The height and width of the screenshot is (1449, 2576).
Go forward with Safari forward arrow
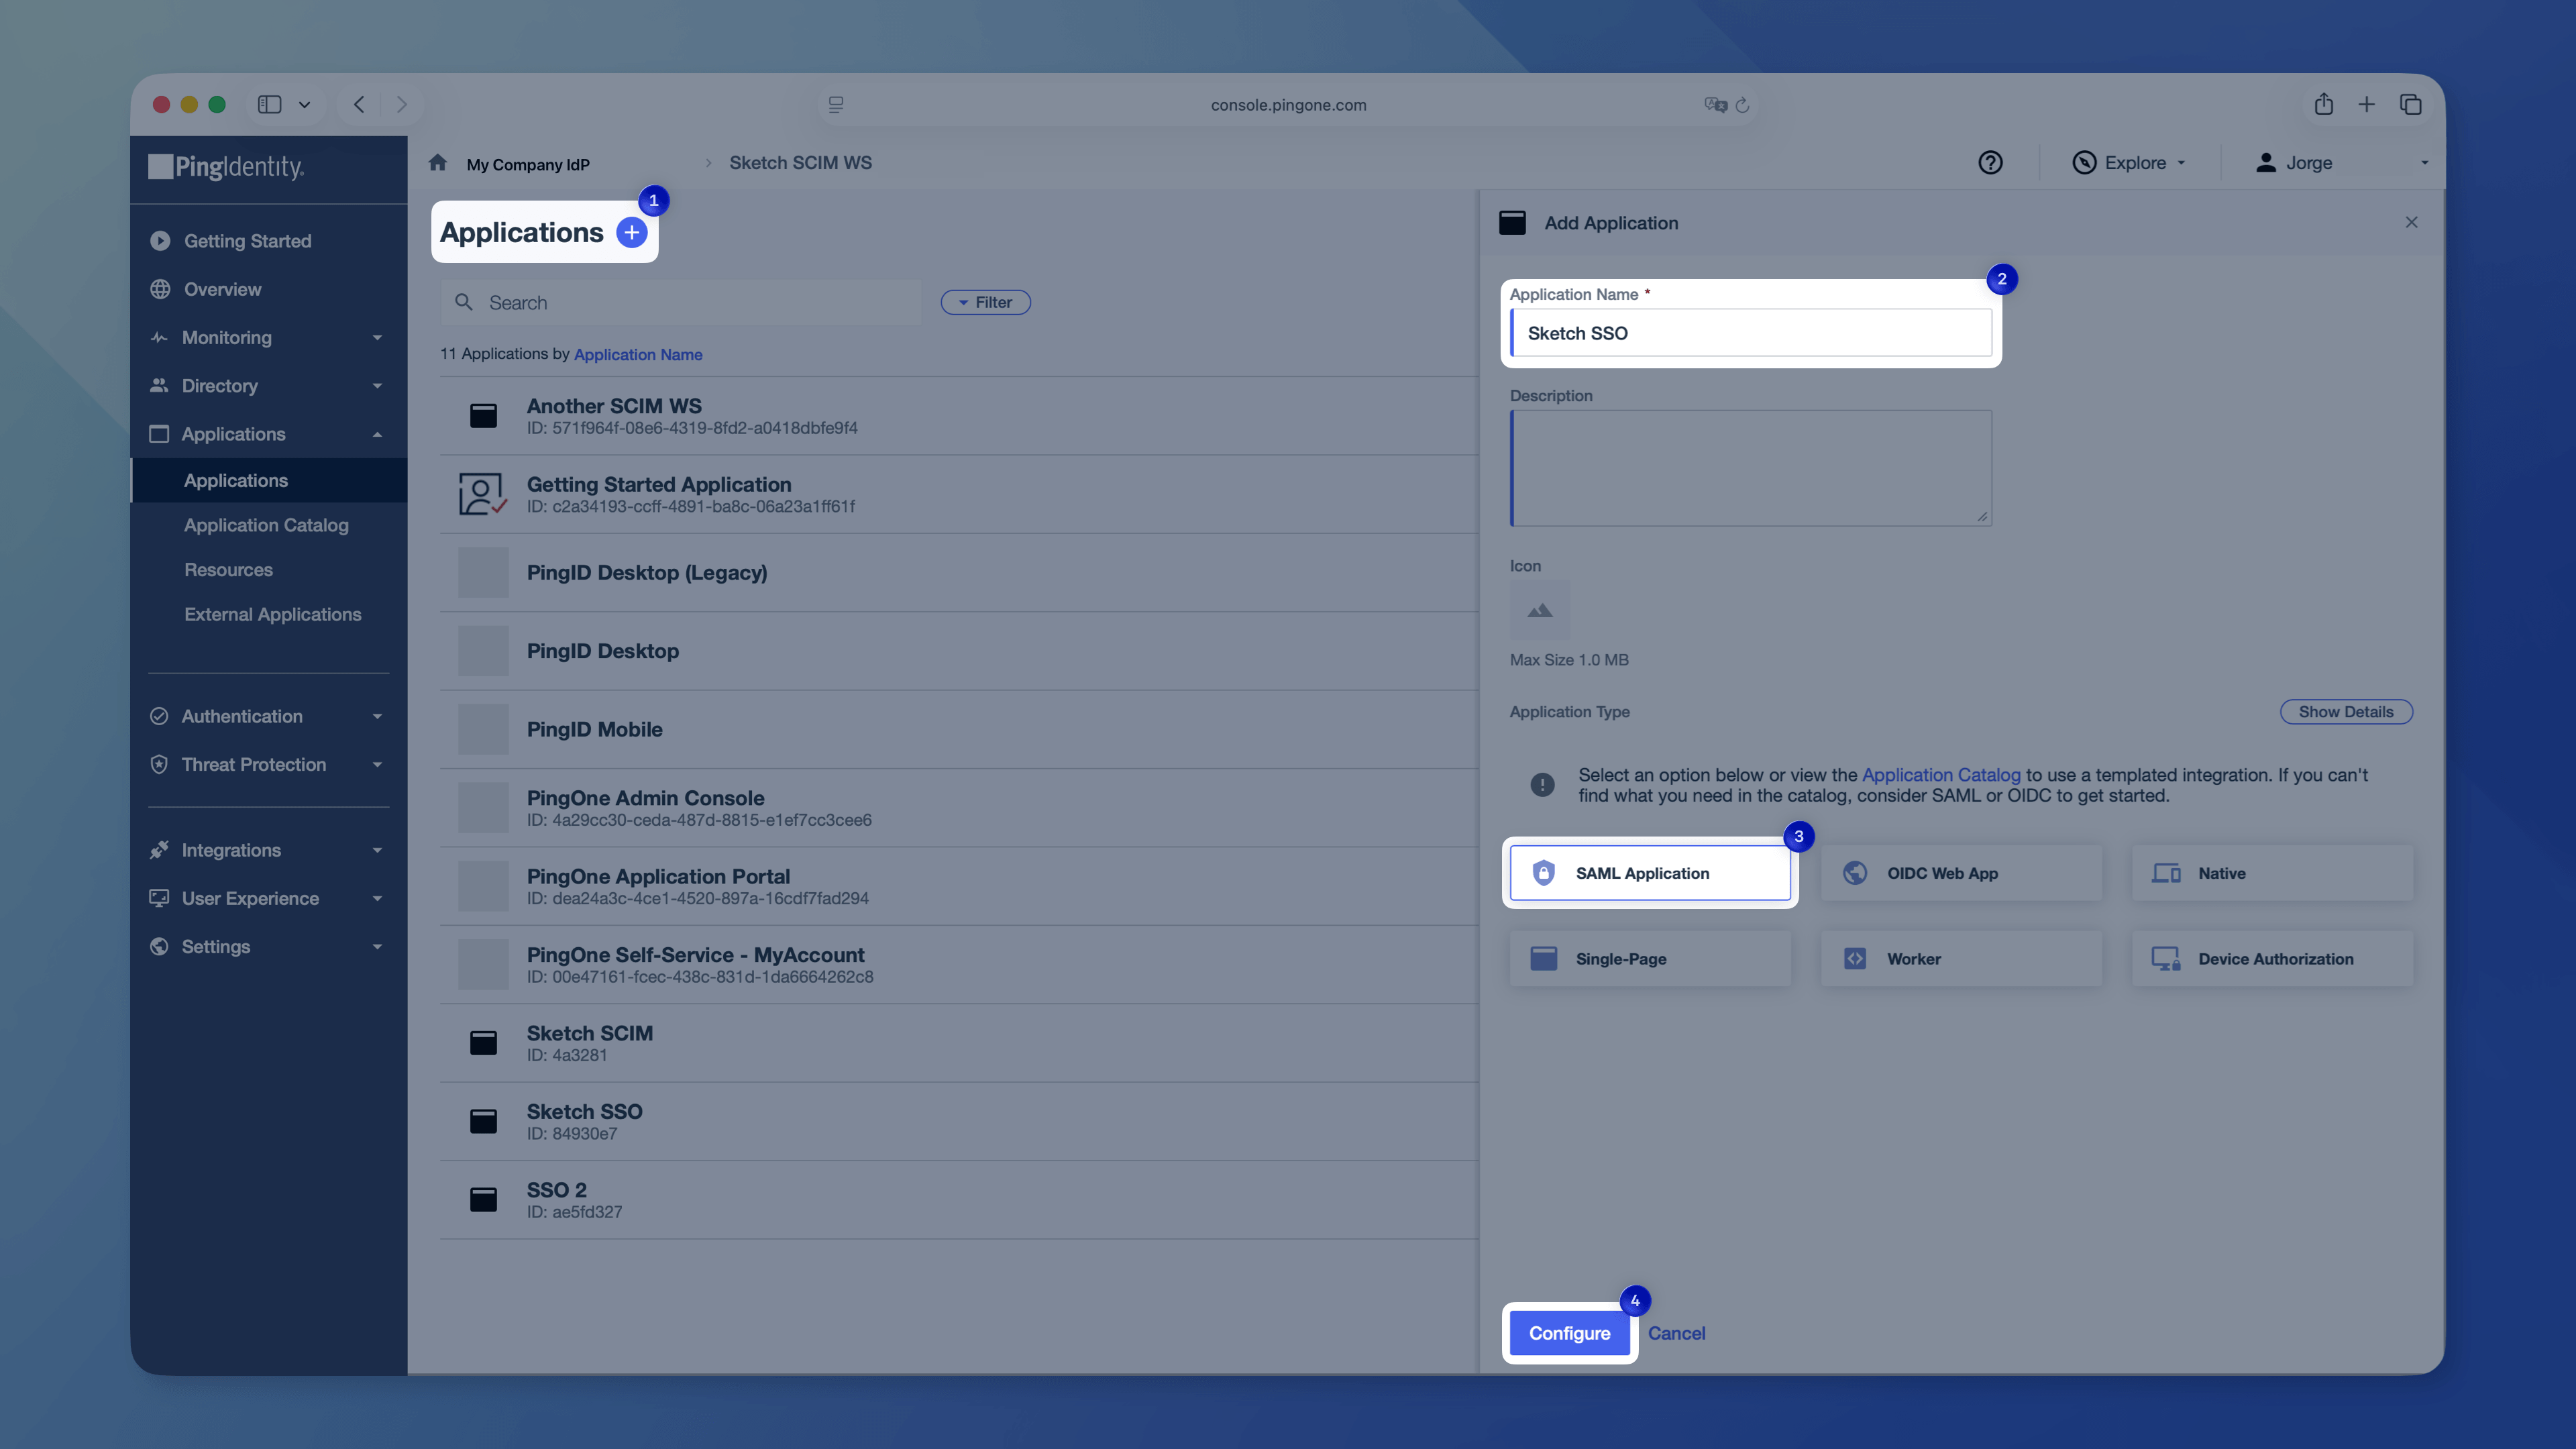pyautogui.click(x=402, y=104)
